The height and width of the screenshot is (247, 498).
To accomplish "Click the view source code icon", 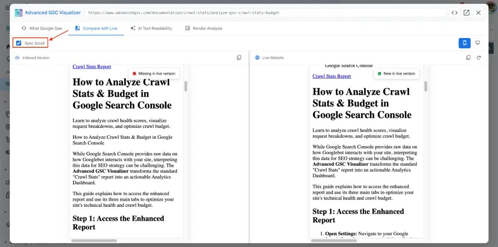I will (454, 13).
